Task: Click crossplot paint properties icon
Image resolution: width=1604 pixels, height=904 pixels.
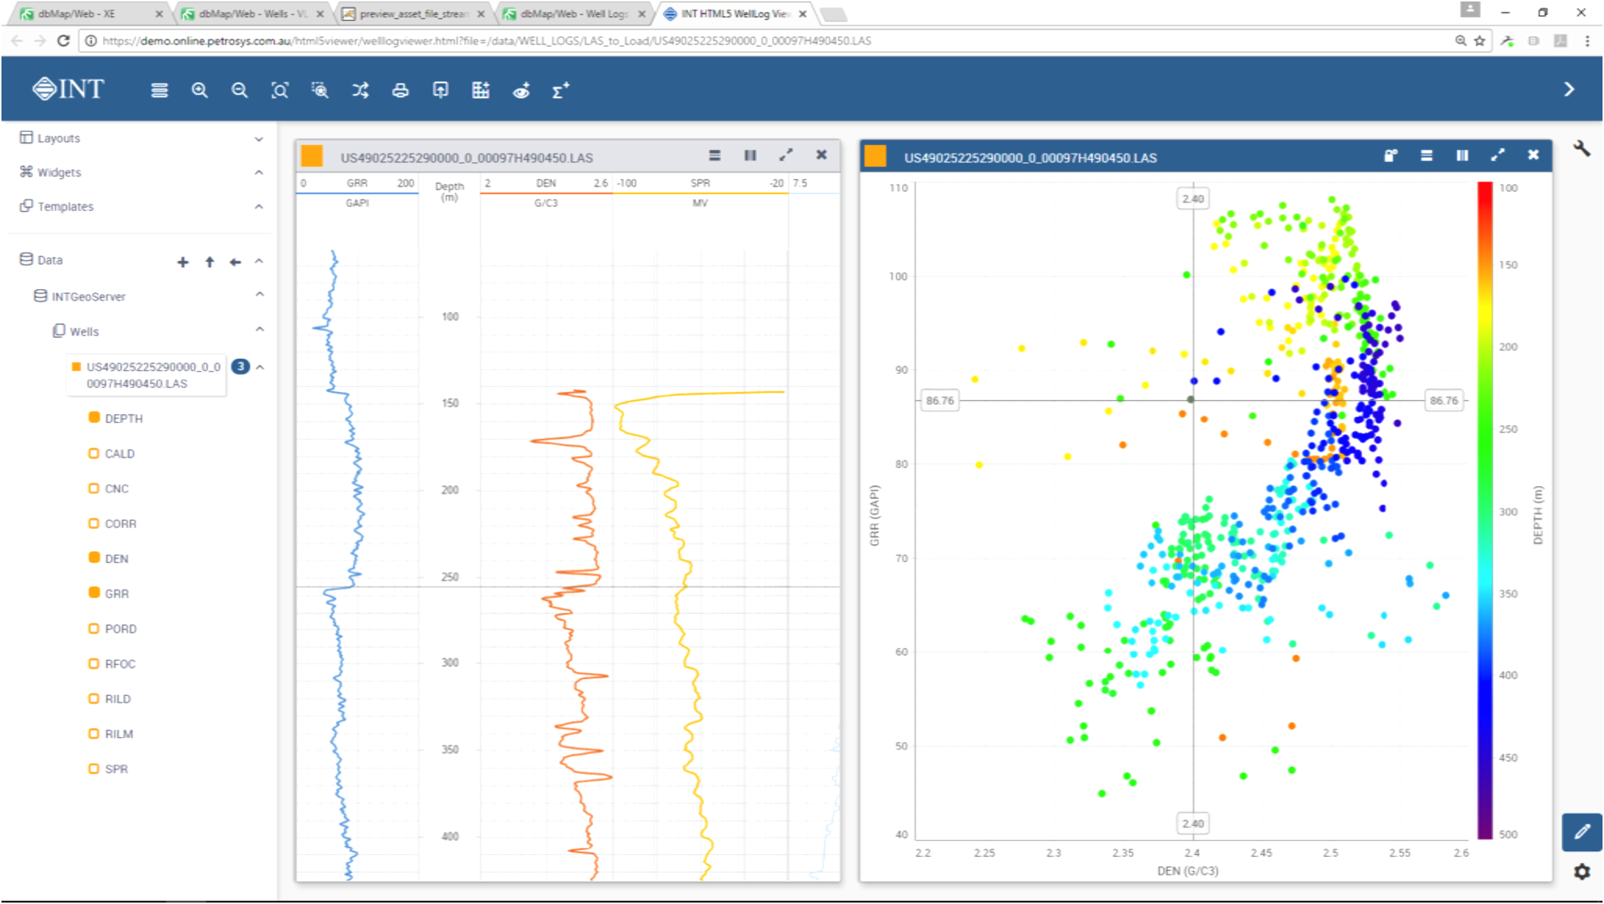Action: (1391, 155)
